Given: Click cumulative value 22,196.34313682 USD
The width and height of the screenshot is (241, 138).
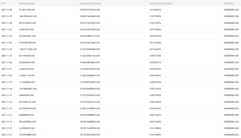Looking at the screenshot, I should tap(90, 43).
